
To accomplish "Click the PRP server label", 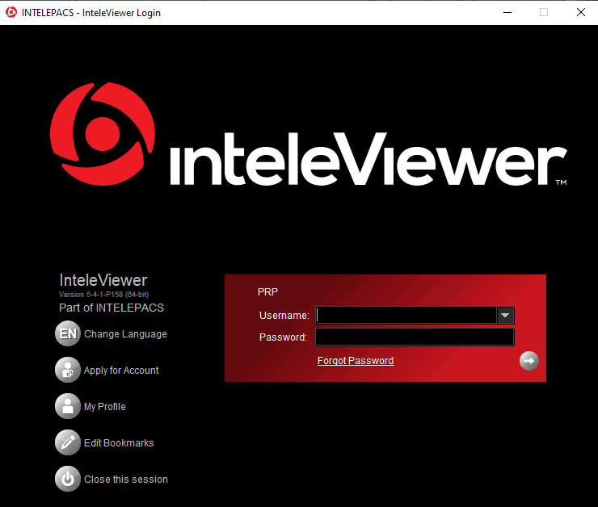I will pos(267,292).
